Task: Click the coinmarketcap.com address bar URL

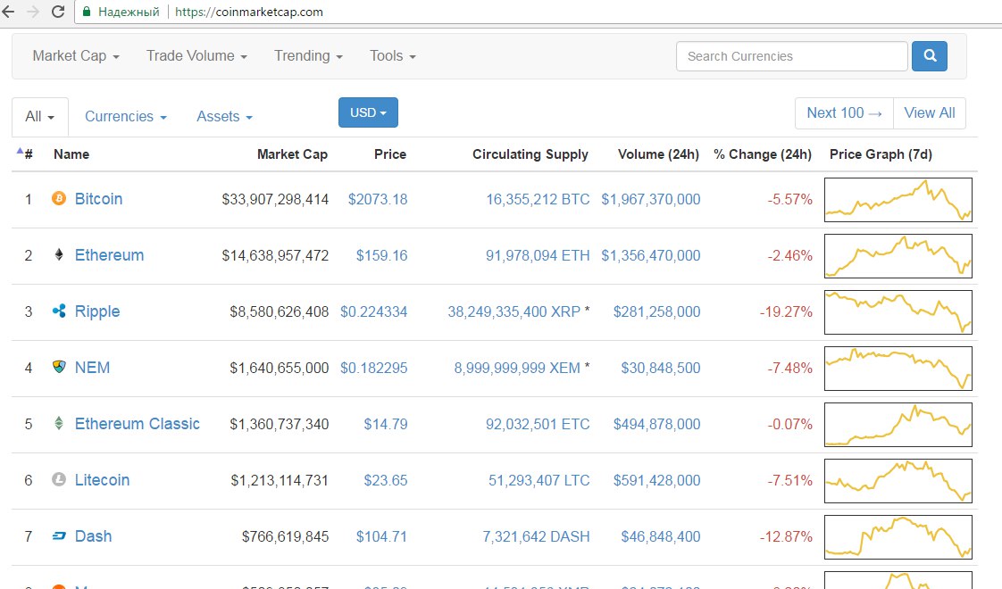Action: coord(248,12)
